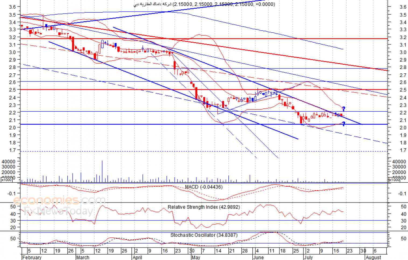
Task: Select the 14 date label under May
Action: (218, 251)
